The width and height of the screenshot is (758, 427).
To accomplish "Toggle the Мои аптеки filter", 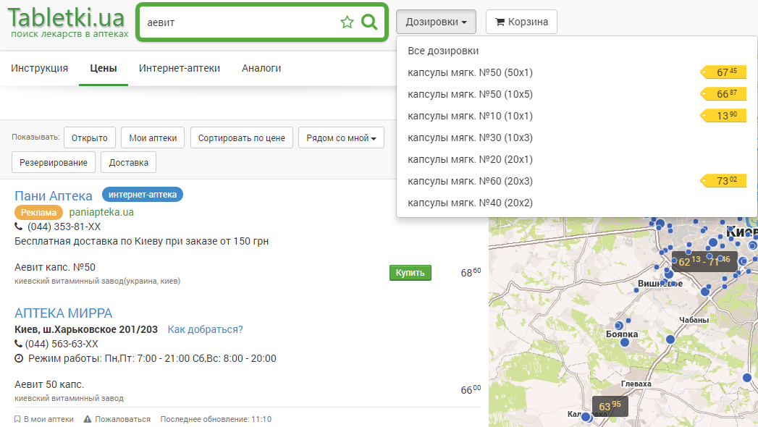I will pyautogui.click(x=153, y=138).
